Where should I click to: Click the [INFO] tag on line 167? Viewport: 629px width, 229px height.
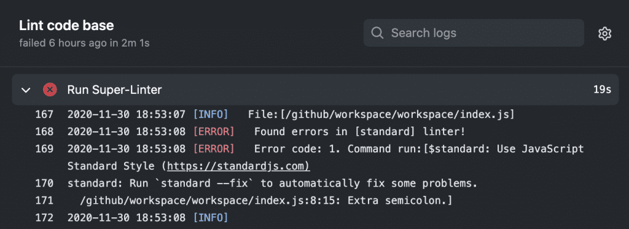pos(211,115)
